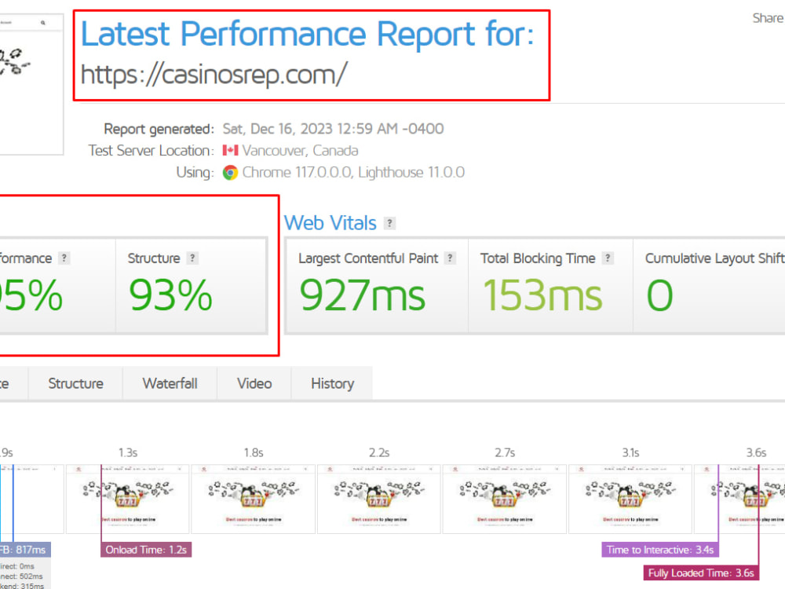785x589 pixels.
Task: Open the Video tab
Action: (254, 384)
